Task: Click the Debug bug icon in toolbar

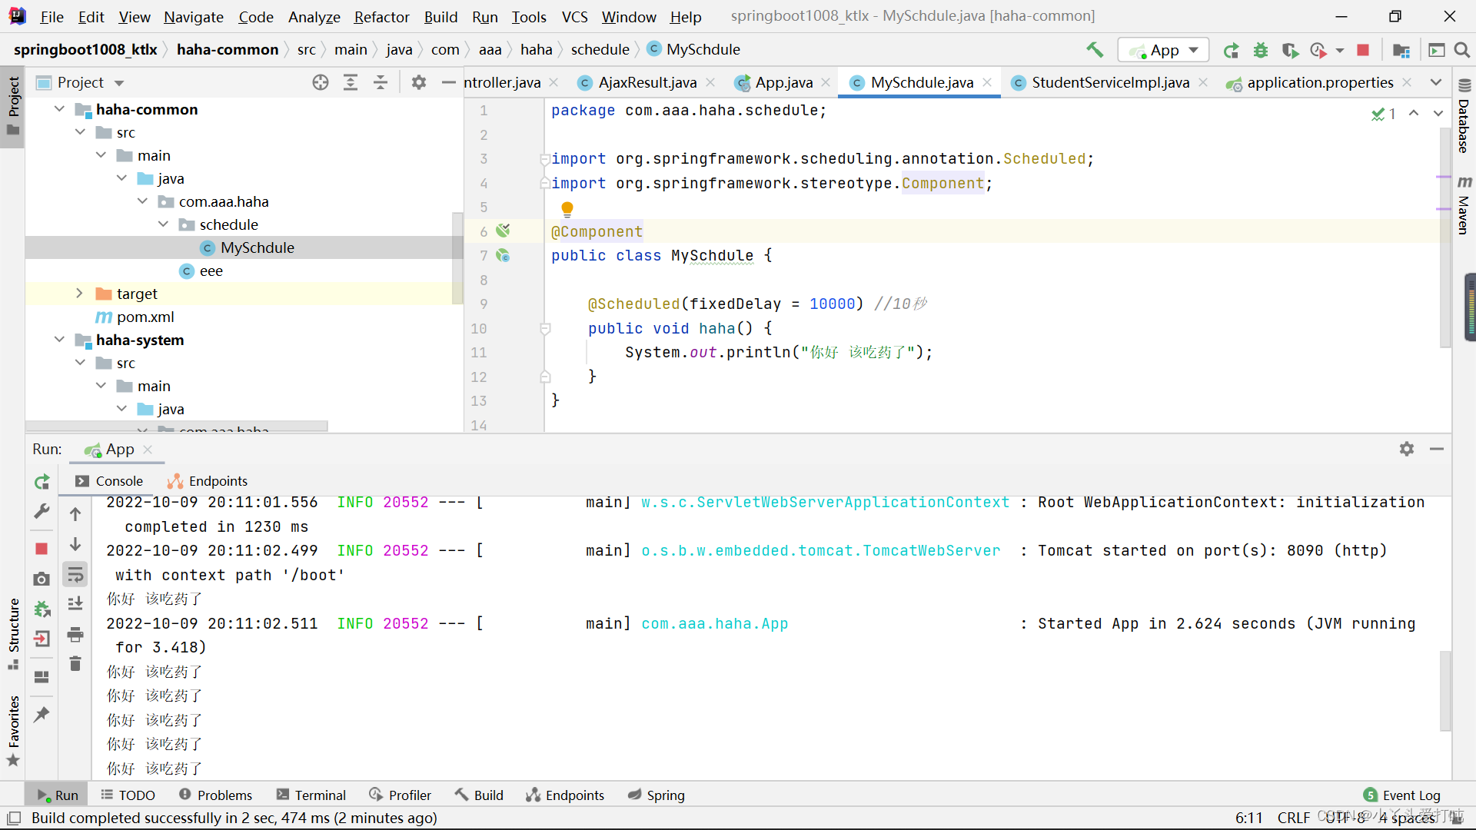Action: [x=1260, y=50]
